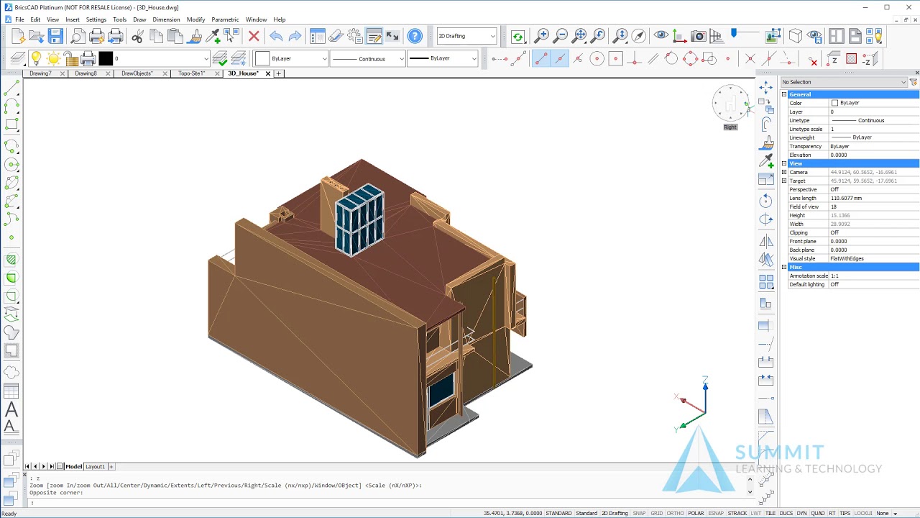Image resolution: width=920 pixels, height=518 pixels.
Task: Click the Paste clipboard icon
Action: point(175,36)
